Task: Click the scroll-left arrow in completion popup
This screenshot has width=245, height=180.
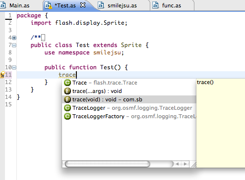Action: click(177, 164)
